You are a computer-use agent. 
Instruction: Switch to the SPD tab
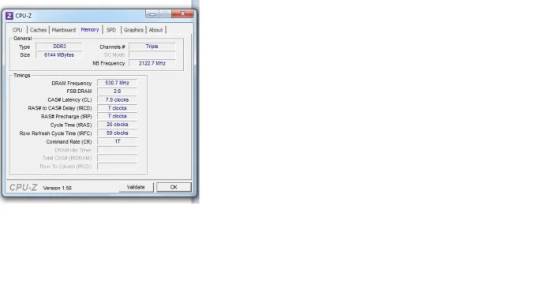point(111,30)
